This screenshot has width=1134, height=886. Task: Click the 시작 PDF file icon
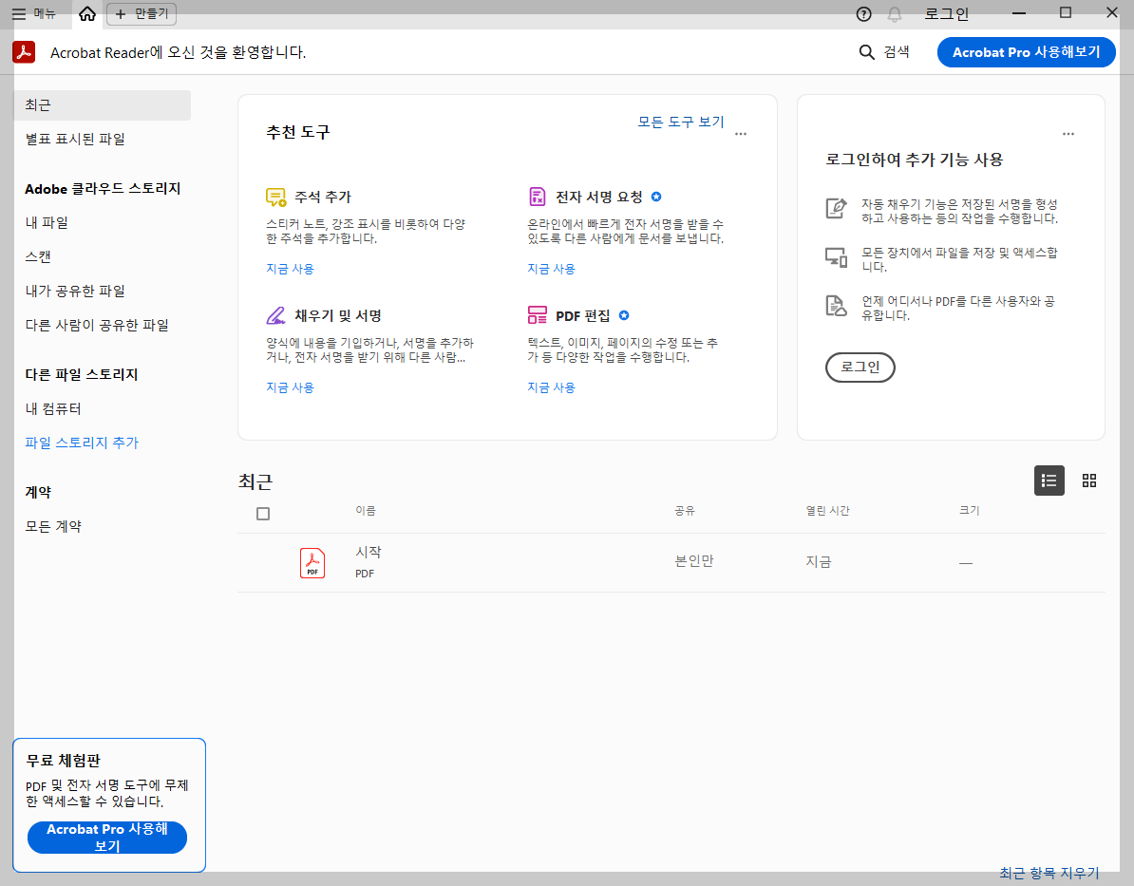pos(312,563)
